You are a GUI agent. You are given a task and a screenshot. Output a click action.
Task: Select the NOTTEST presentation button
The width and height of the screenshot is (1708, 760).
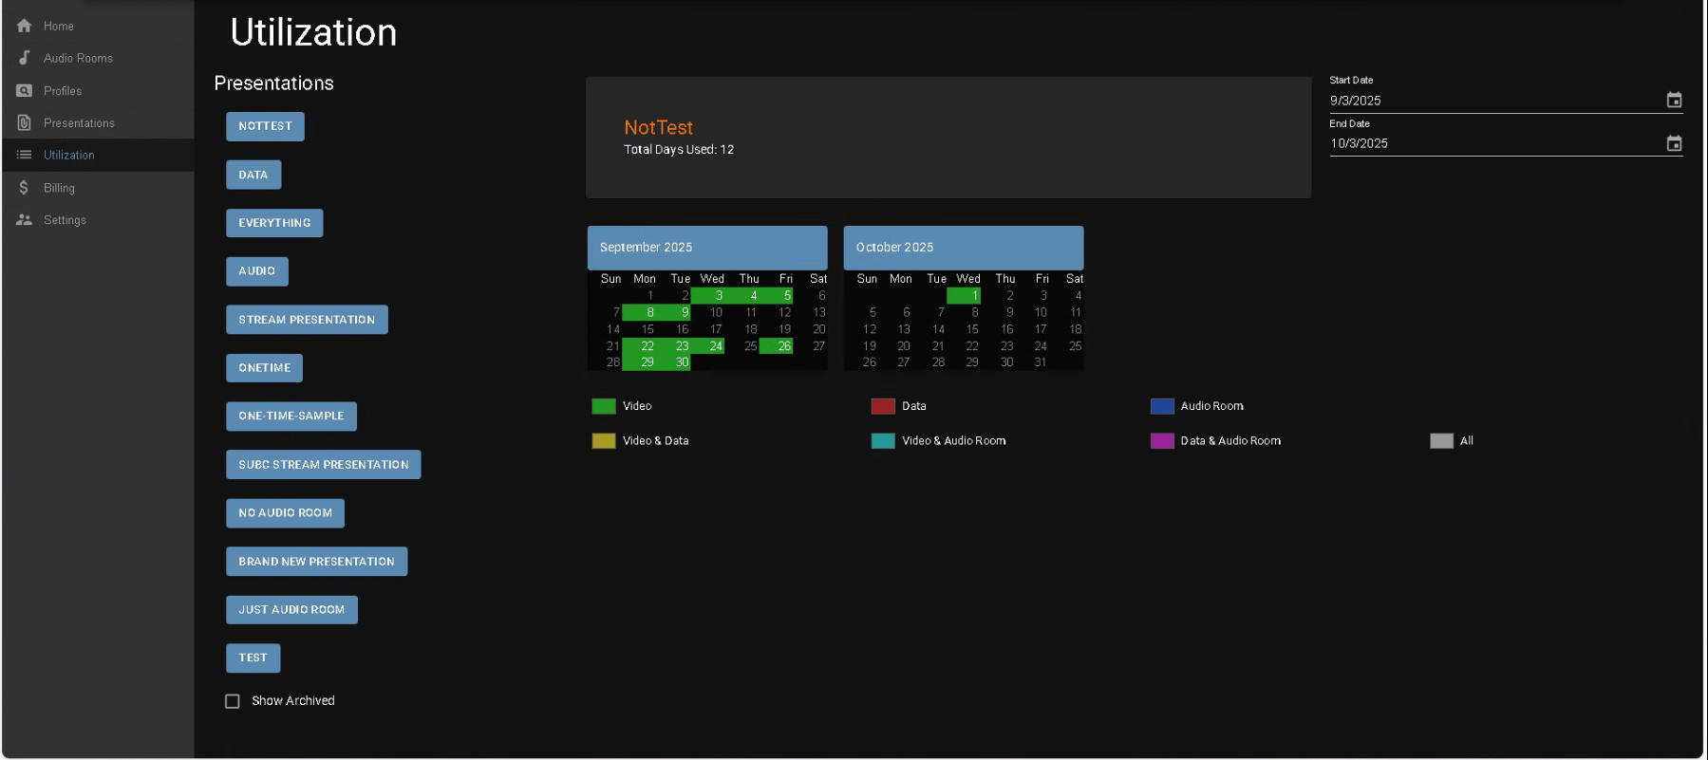265,126
